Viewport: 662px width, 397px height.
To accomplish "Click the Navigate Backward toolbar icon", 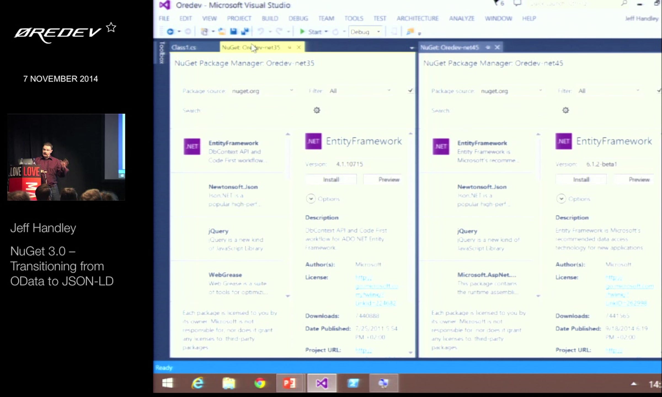I will click(170, 32).
